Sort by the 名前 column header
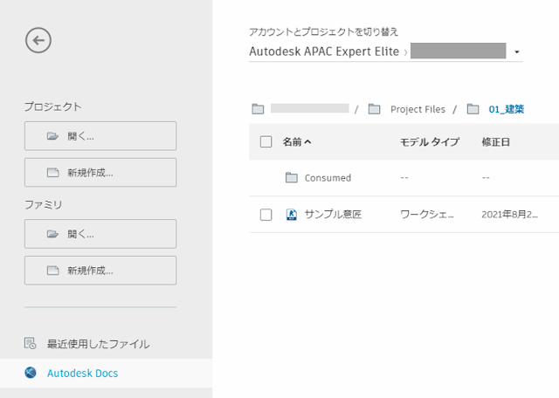 pyautogui.click(x=297, y=141)
